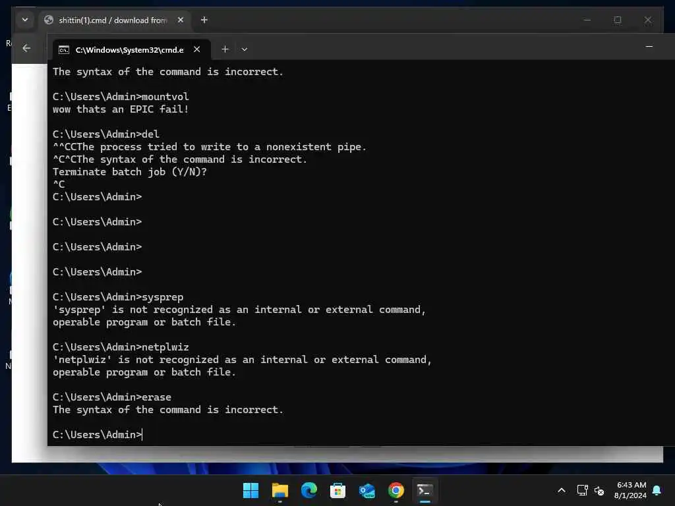Image resolution: width=675 pixels, height=506 pixels.
Task: Click the "'sysprep' is not recognized" line
Action: click(x=239, y=310)
